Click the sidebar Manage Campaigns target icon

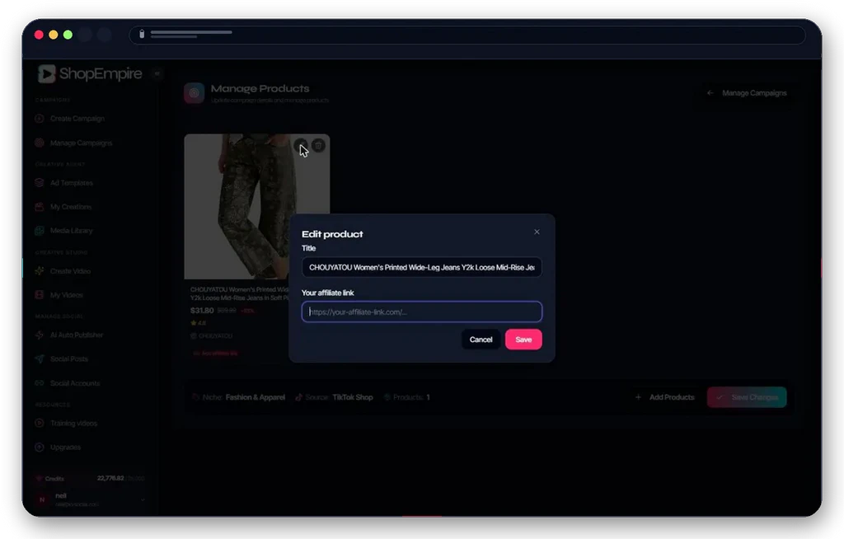click(40, 143)
